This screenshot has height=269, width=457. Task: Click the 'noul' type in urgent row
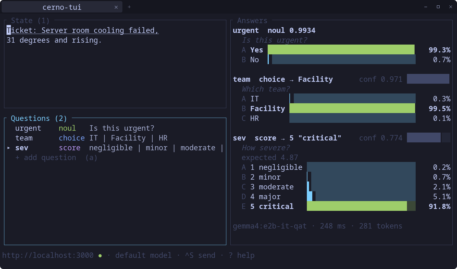pos(67,128)
